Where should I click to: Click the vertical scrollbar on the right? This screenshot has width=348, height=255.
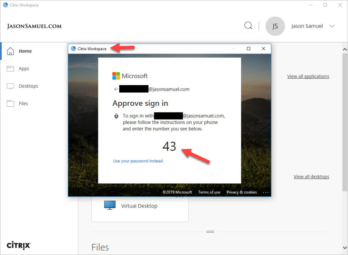(x=345, y=119)
